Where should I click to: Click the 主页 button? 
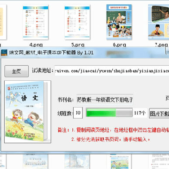16,71
